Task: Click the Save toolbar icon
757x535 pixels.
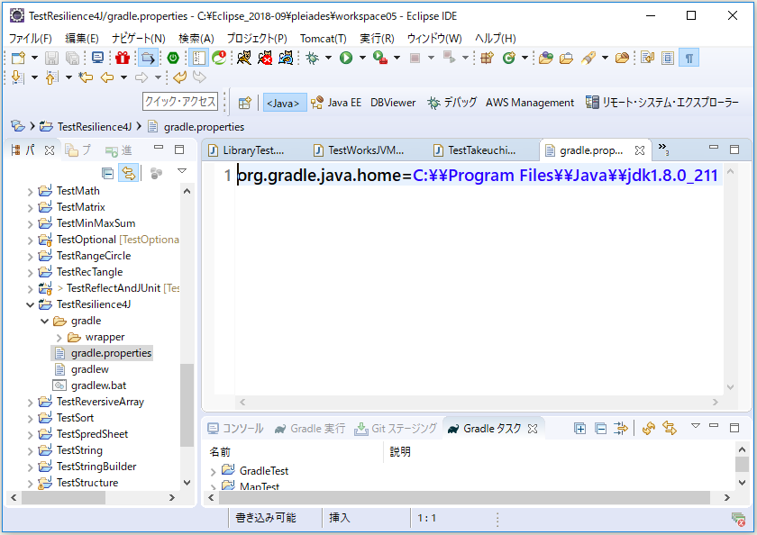Action: pos(51,58)
